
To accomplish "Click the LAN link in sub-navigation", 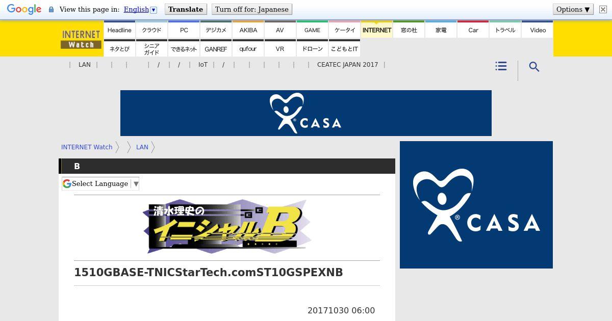I will pyautogui.click(x=85, y=65).
